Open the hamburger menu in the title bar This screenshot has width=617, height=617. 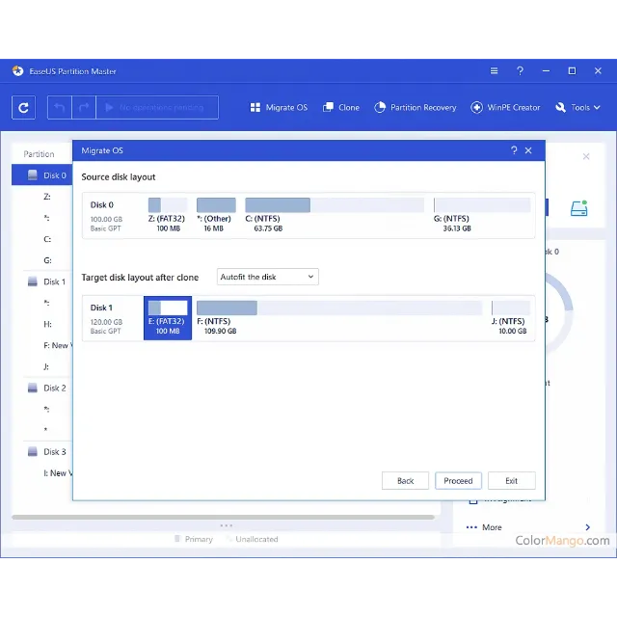494,71
